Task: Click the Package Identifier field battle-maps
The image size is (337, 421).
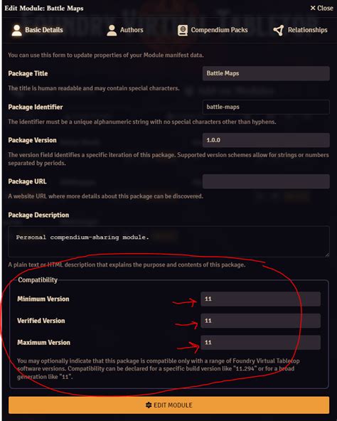Action: 266,107
